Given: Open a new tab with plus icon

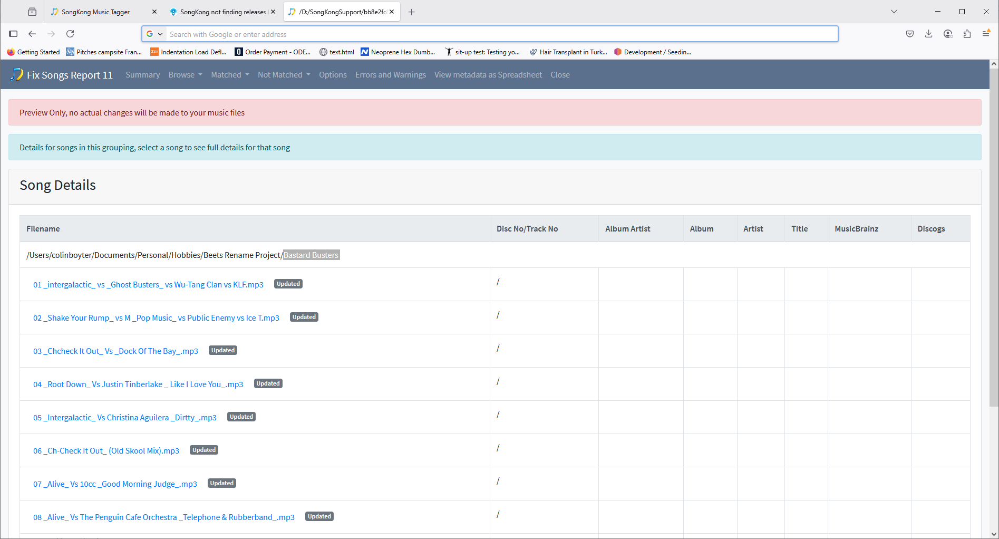Looking at the screenshot, I should [412, 12].
